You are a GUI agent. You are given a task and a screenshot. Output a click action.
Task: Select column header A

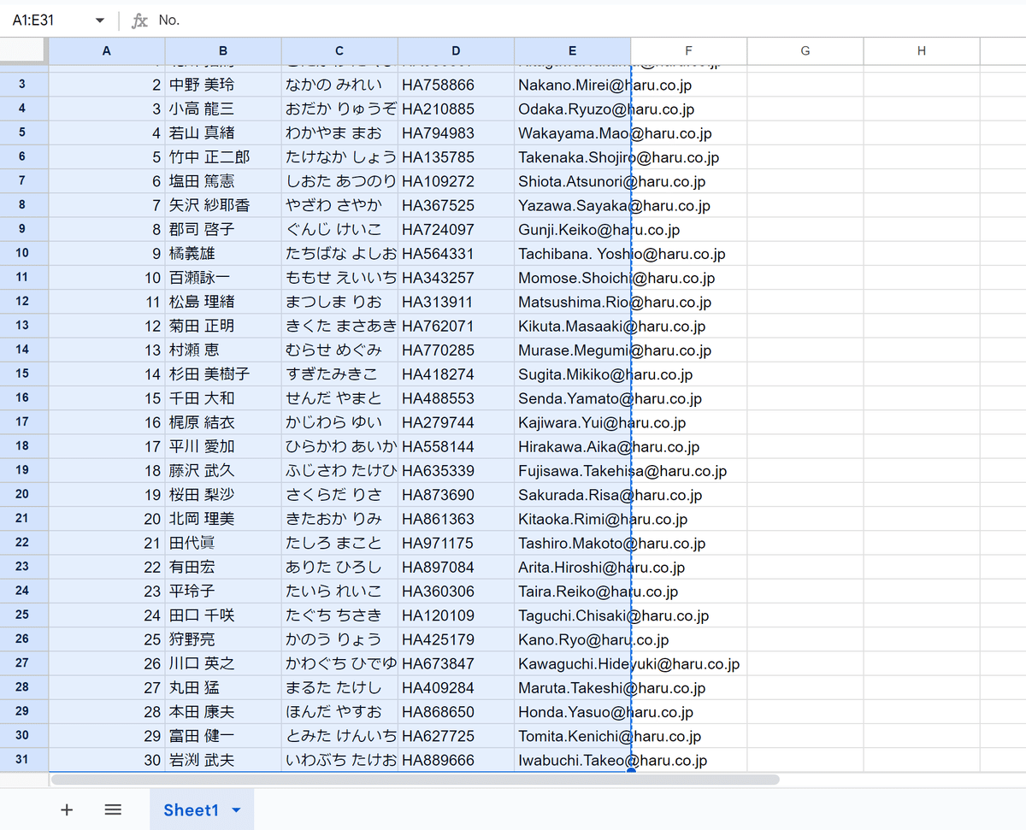point(106,50)
